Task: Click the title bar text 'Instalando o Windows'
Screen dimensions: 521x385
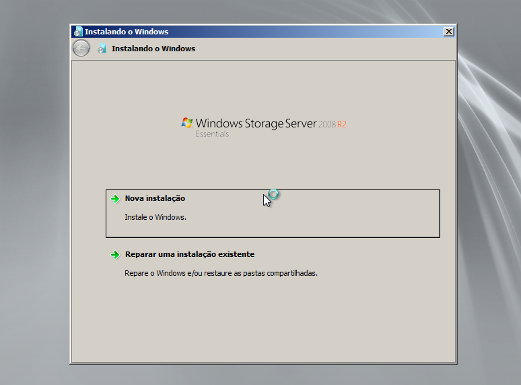Action: coord(127,32)
